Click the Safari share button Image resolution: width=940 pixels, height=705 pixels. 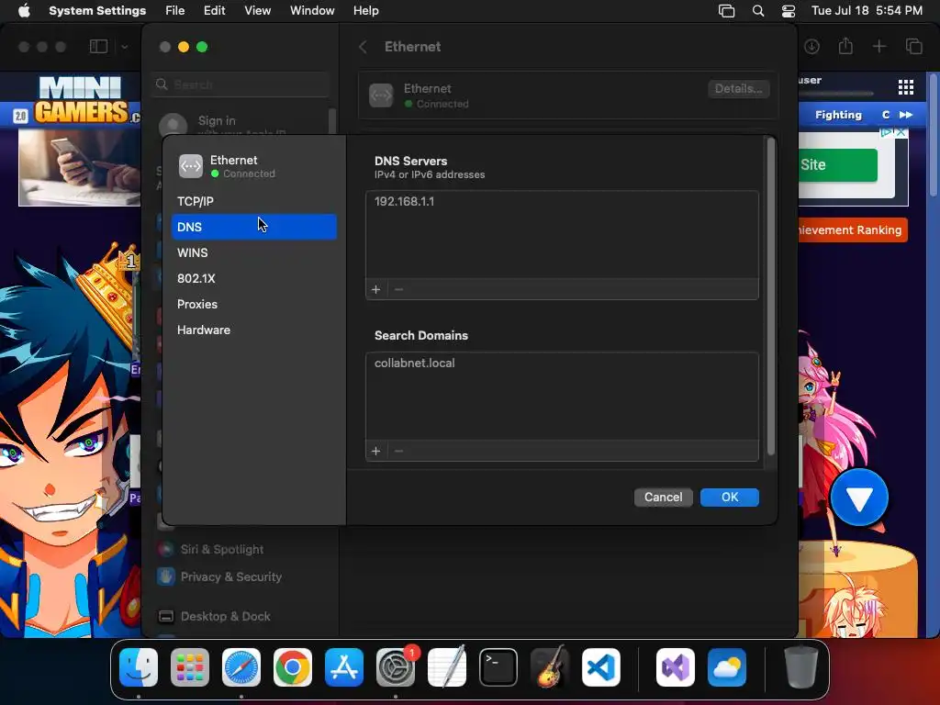pos(845,46)
